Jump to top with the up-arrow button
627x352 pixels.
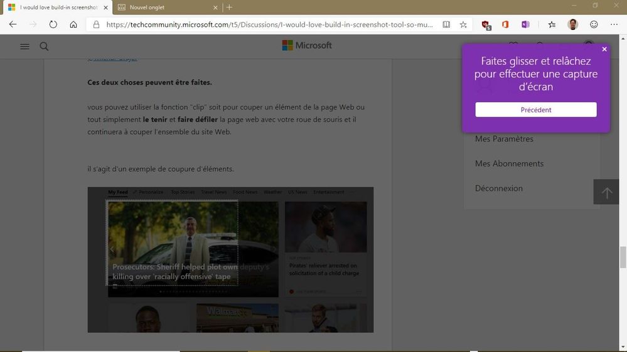point(606,192)
